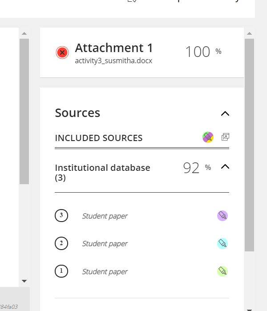Click the circled number 3 source badge
This screenshot has height=311, width=267.
61,215
